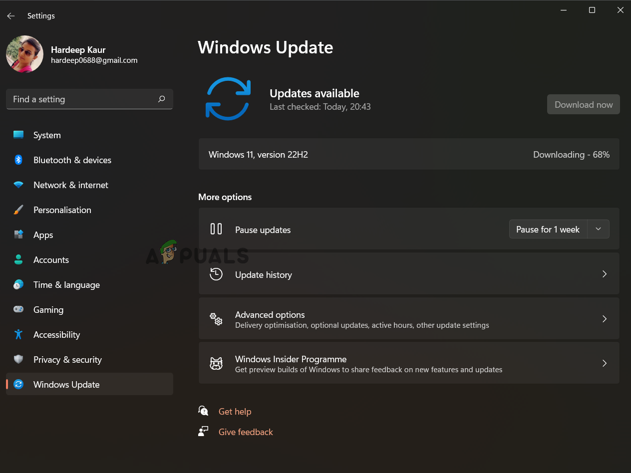Click the Bluetooth icon in sidebar
Viewport: 631px width, 473px height.
pyautogui.click(x=18, y=160)
